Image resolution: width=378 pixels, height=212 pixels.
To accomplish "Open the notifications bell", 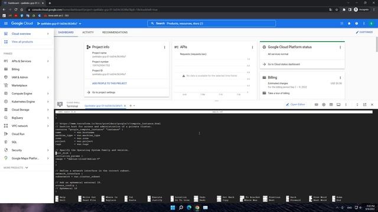I will [x=349, y=24].
